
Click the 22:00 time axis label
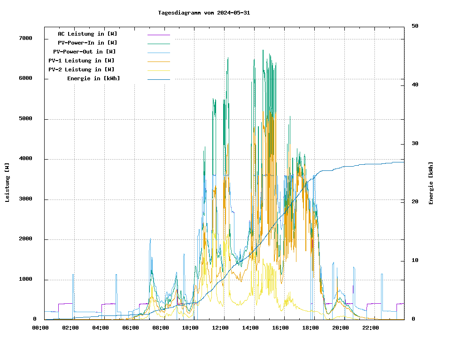pyautogui.click(x=371, y=328)
